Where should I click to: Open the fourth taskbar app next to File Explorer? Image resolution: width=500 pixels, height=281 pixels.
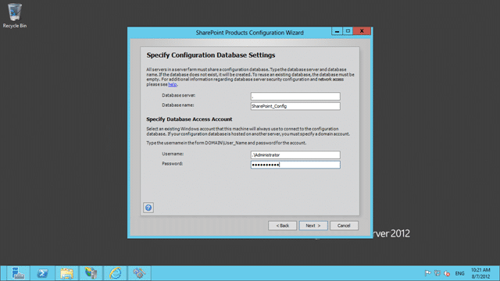(x=91, y=273)
